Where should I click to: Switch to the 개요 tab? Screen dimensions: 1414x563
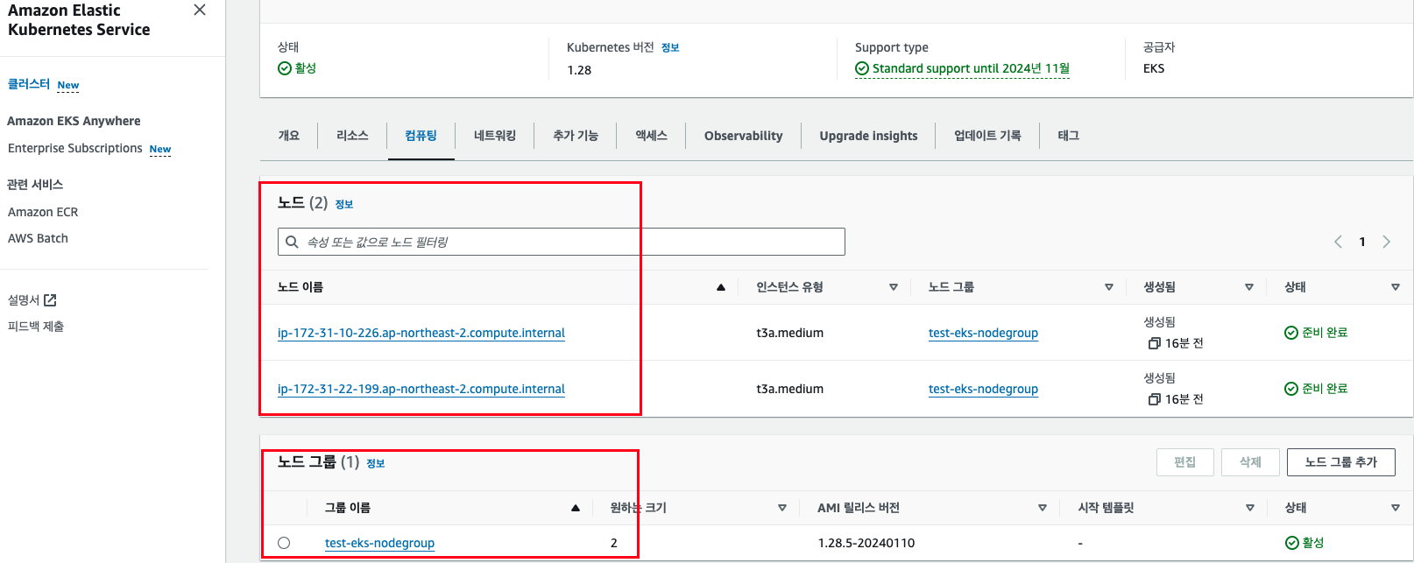coord(289,136)
